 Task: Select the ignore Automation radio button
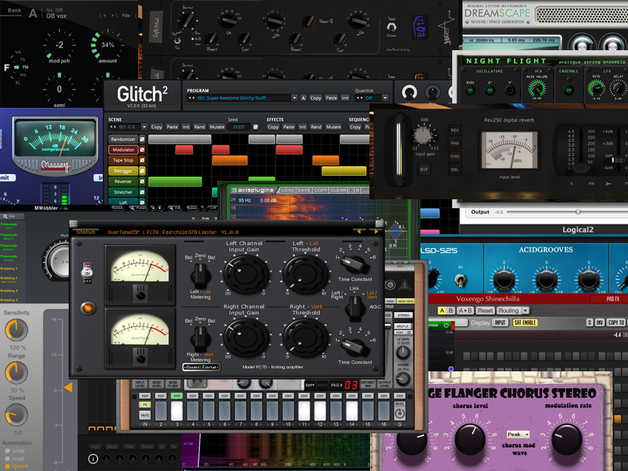click(x=7, y=466)
